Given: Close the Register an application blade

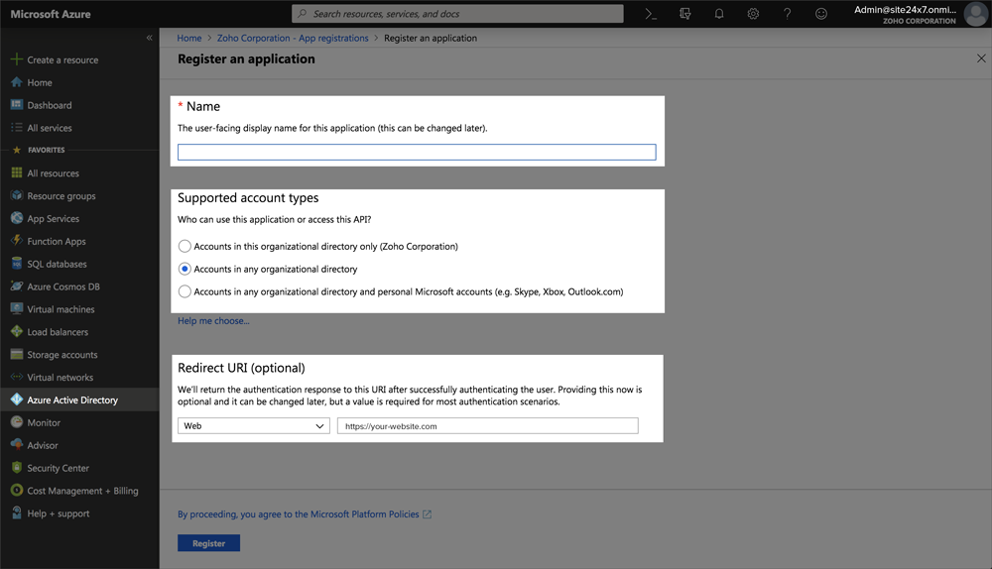Looking at the screenshot, I should (981, 58).
